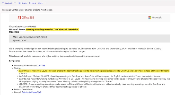Click the paragraph starting "We're changing the storage"
Viewport: 175px width, 95px height.
pos(85,50)
